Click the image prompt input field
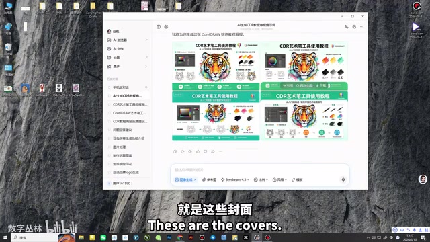 click(x=259, y=170)
